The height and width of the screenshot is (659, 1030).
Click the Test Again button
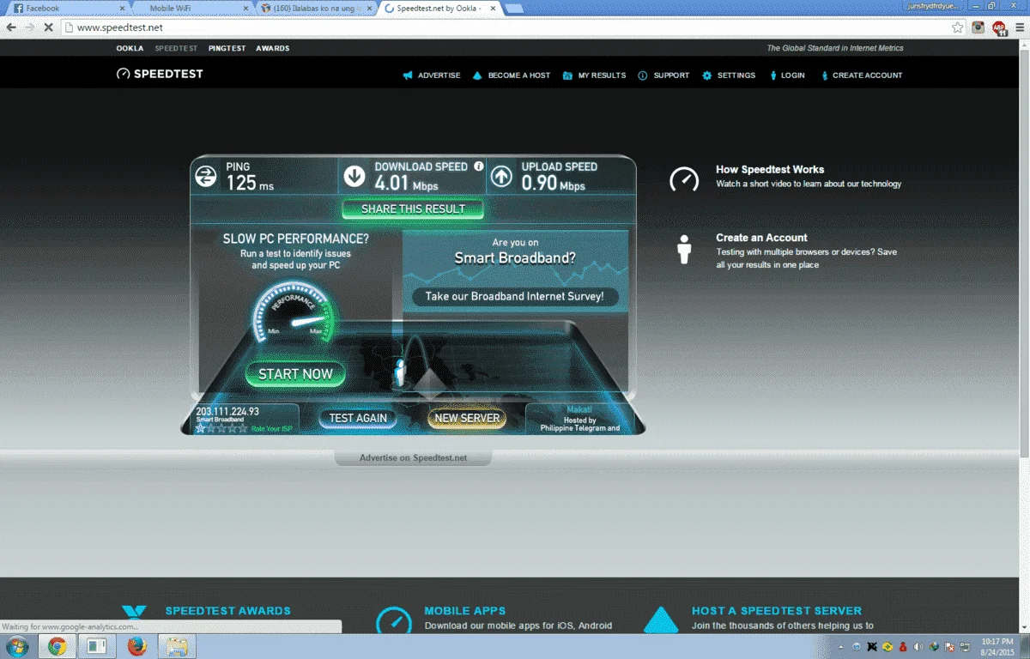coord(359,418)
